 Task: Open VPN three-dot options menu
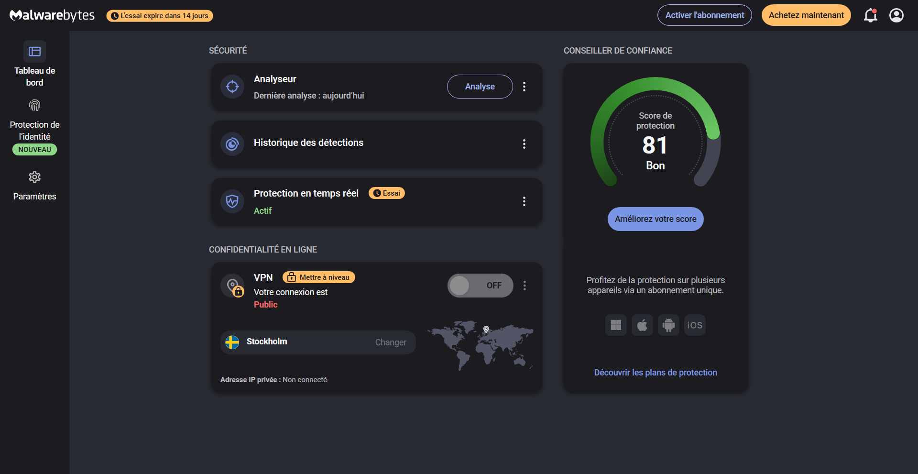(x=525, y=286)
